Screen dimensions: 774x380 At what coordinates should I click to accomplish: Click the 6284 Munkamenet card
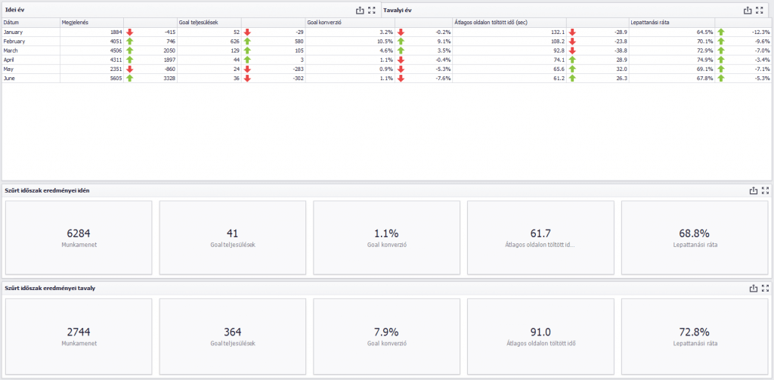tap(79, 237)
